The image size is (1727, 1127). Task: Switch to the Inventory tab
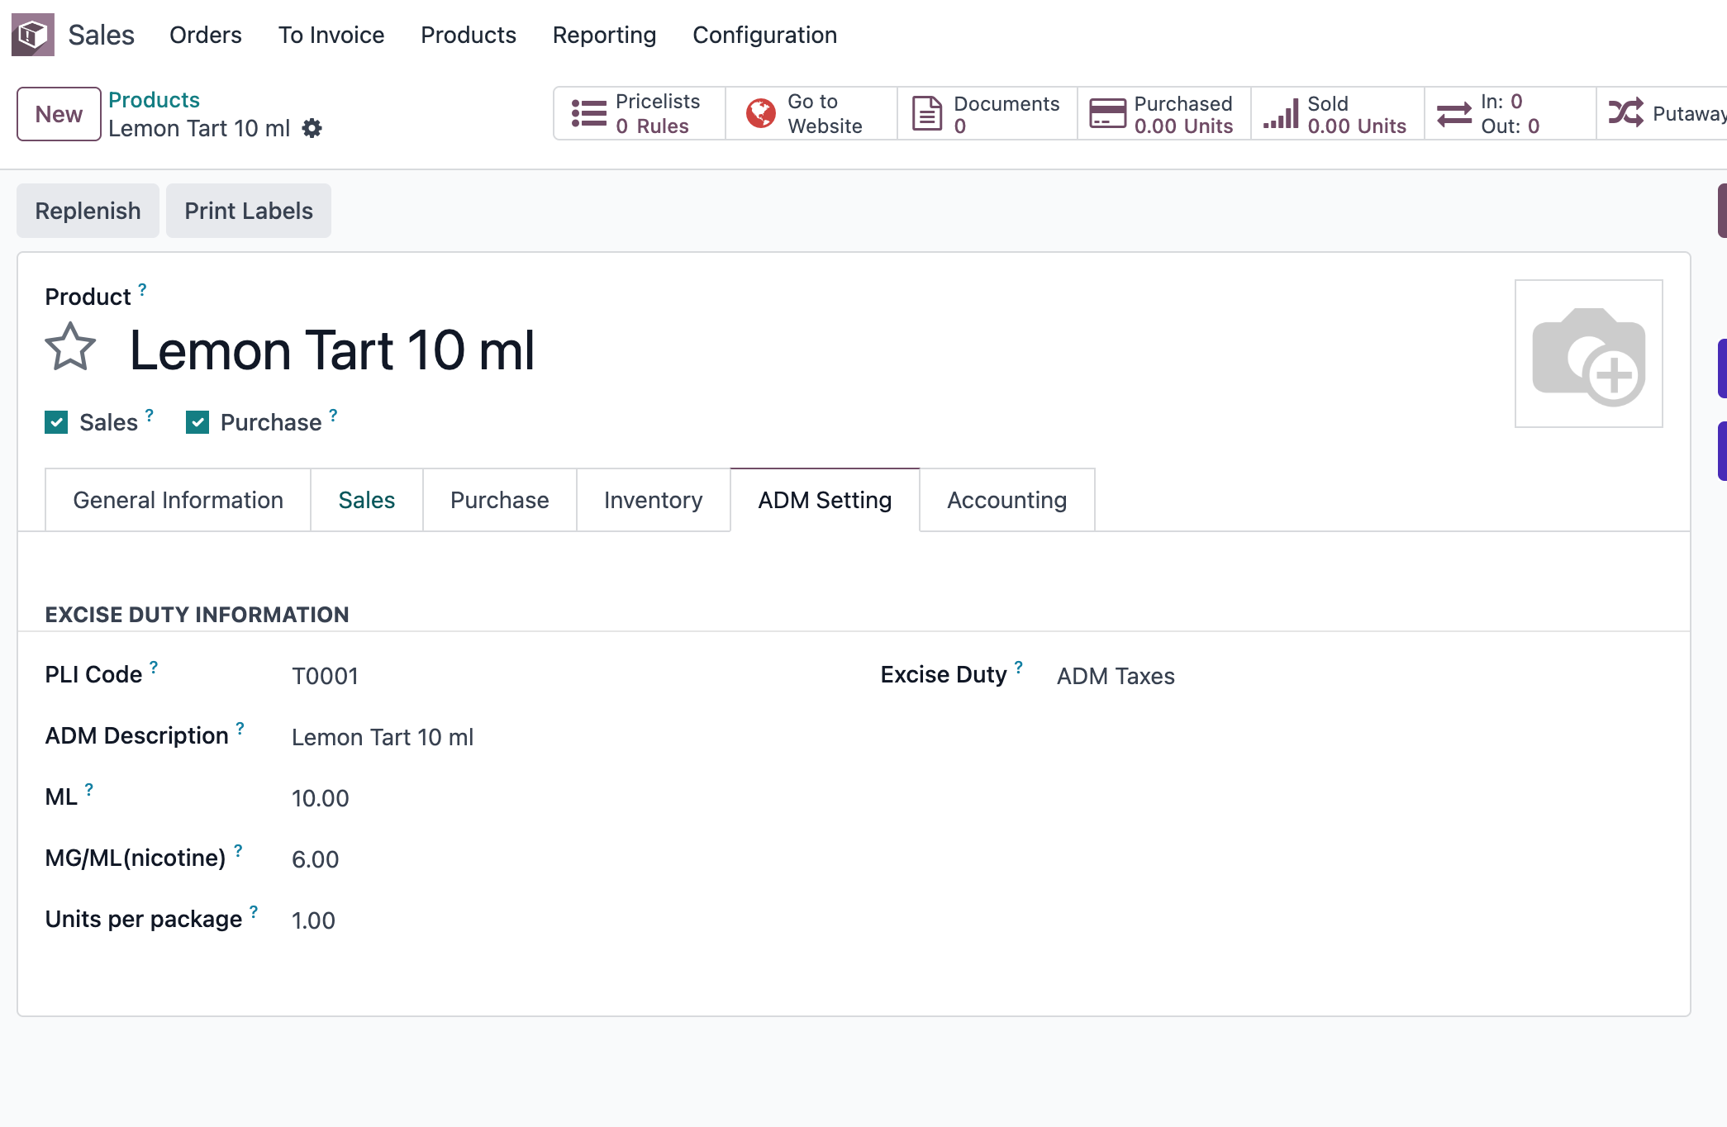tap(653, 501)
